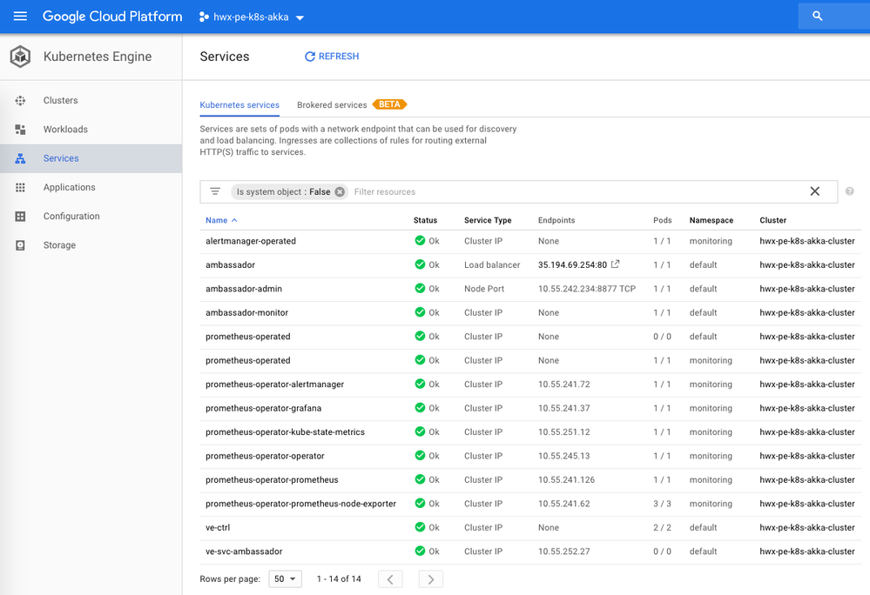Select Workloads in the sidebar
This screenshot has width=870, height=595.
(64, 129)
